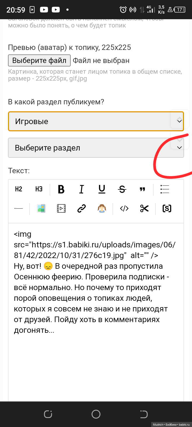192x427 pixels.
Task: Apply italic formatting
Action: [82, 189]
